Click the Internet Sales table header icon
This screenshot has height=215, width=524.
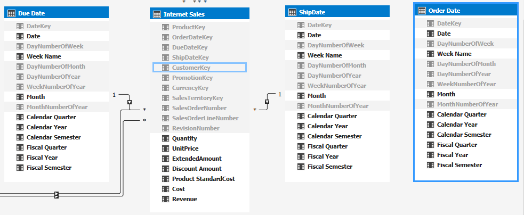tap(157, 14)
